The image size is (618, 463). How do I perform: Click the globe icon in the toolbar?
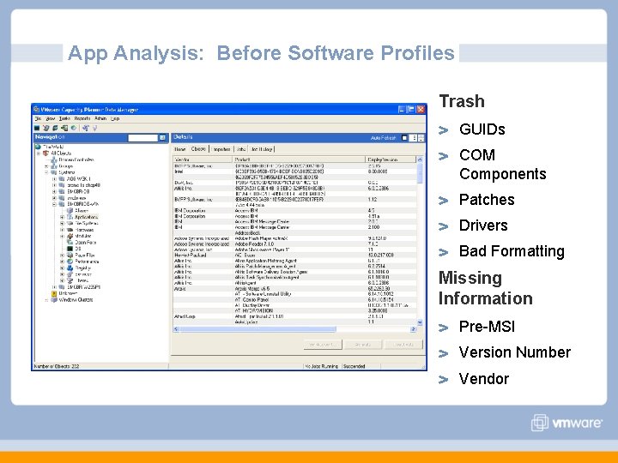[74, 128]
